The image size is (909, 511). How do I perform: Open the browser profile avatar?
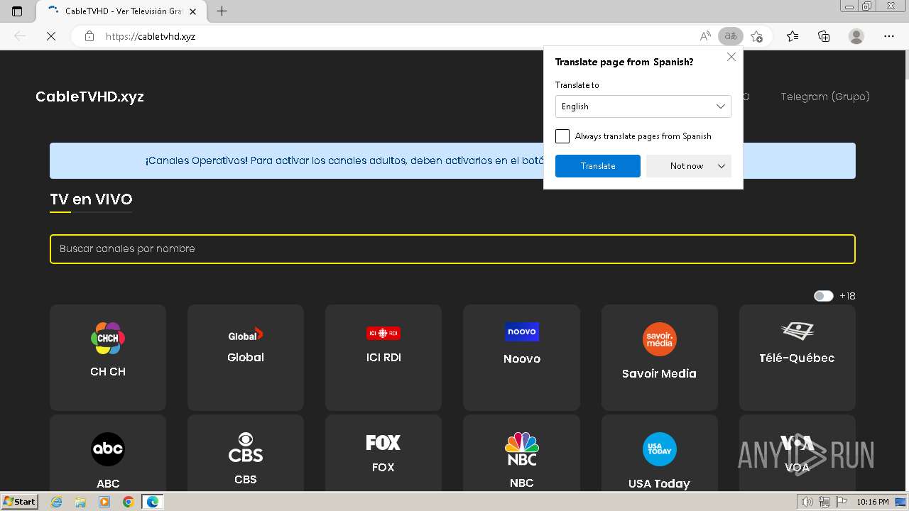click(856, 36)
